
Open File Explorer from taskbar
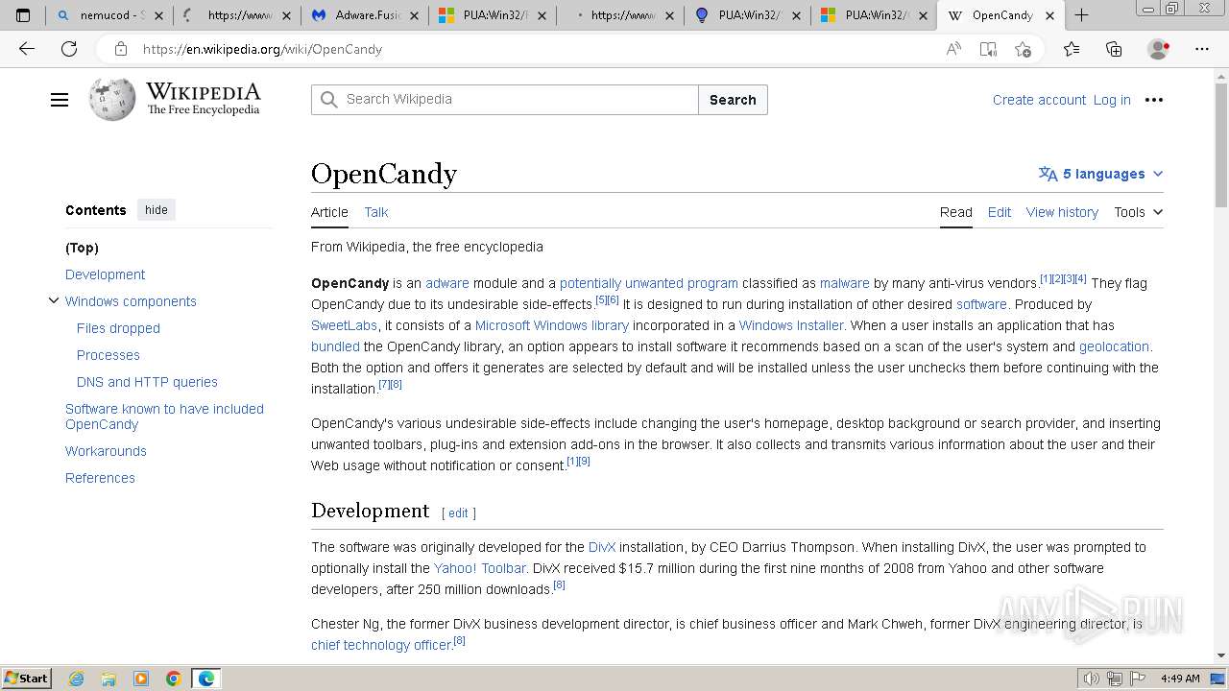pyautogui.click(x=108, y=679)
